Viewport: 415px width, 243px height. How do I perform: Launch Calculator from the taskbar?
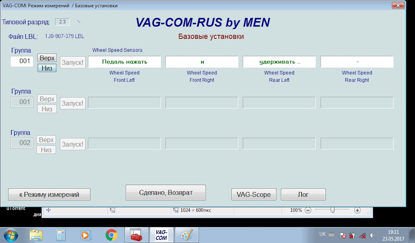coord(61,235)
